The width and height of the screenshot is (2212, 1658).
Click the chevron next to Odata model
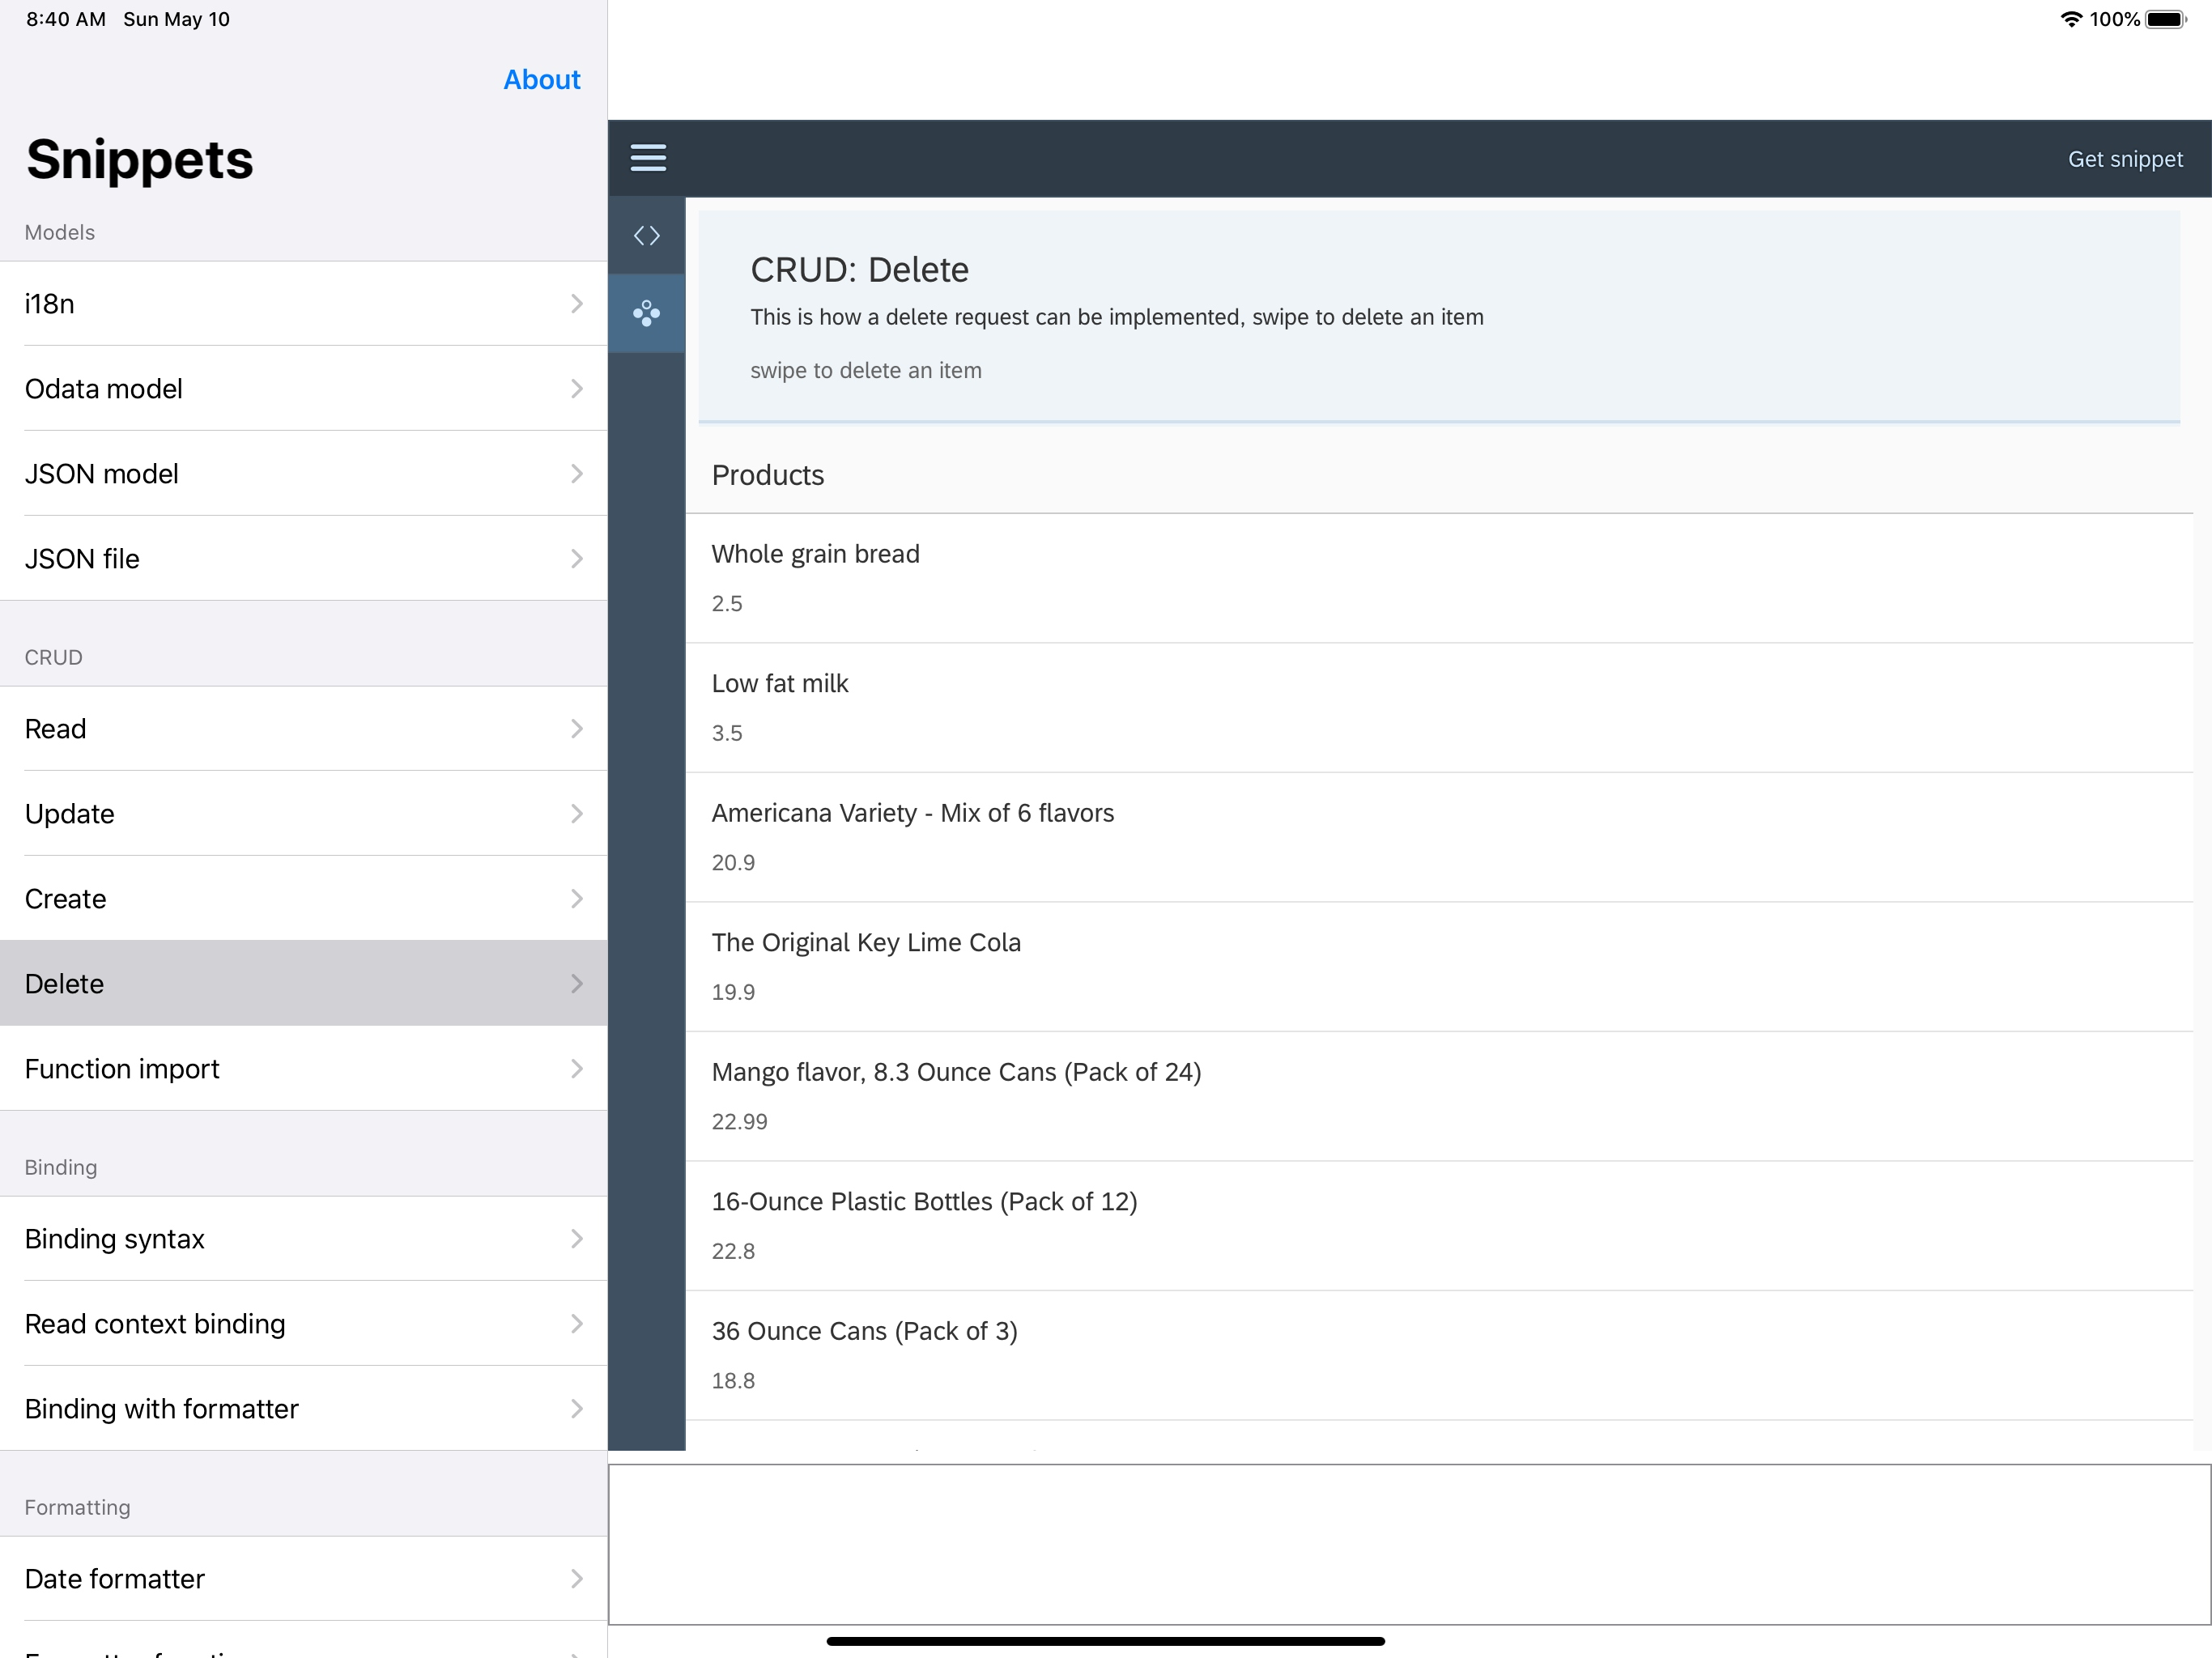coord(577,389)
